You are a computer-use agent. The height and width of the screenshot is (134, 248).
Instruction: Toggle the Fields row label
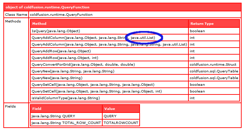click(16, 115)
